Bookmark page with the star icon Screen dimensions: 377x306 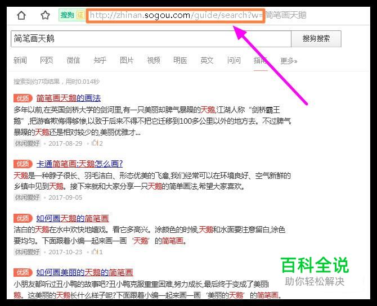pos(45,15)
